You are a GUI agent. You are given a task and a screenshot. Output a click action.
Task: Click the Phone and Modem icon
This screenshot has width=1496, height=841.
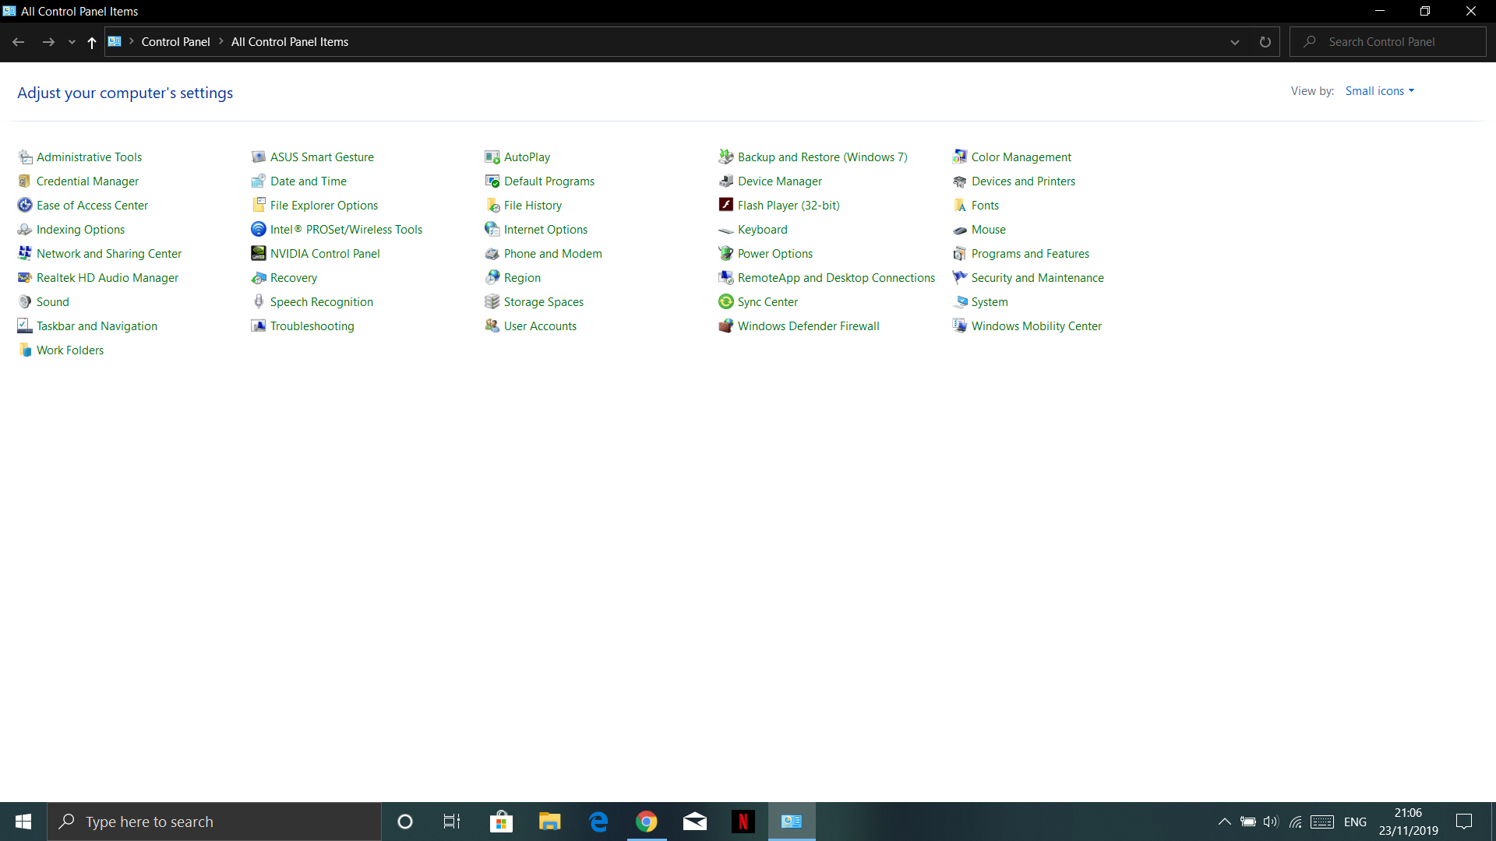[x=492, y=254]
